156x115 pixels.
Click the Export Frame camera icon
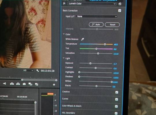[24, 84]
